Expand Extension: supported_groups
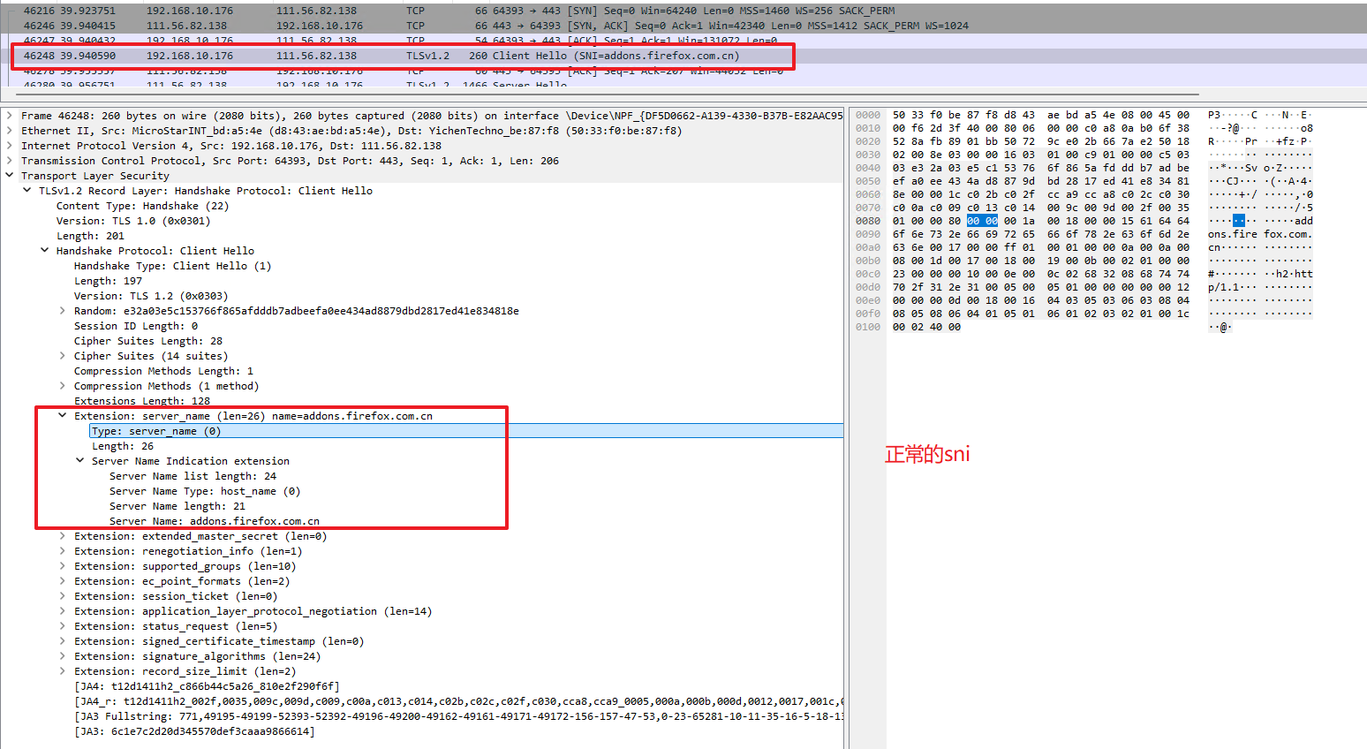1367x749 pixels. [63, 566]
